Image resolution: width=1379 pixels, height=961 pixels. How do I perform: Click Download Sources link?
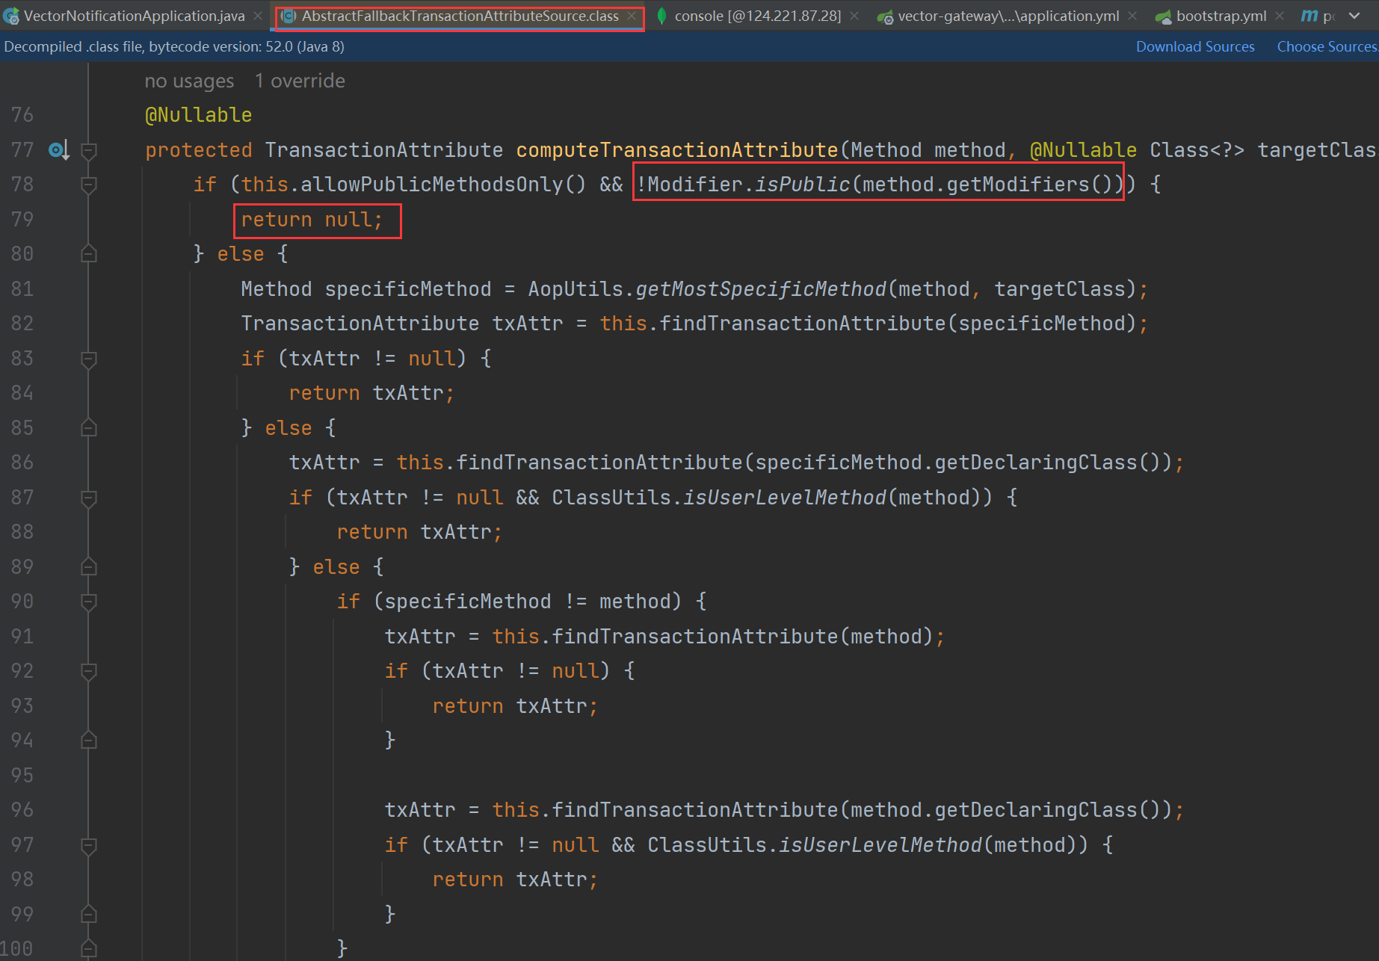1195,46
